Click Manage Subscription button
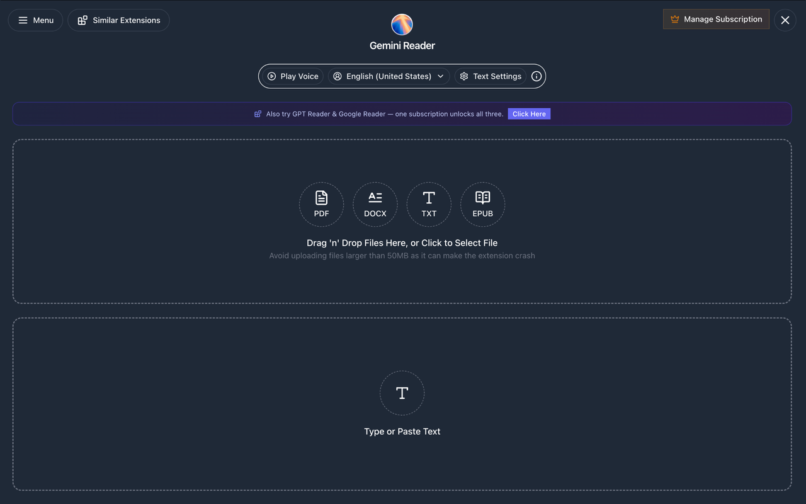This screenshot has width=806, height=504. [x=716, y=19]
